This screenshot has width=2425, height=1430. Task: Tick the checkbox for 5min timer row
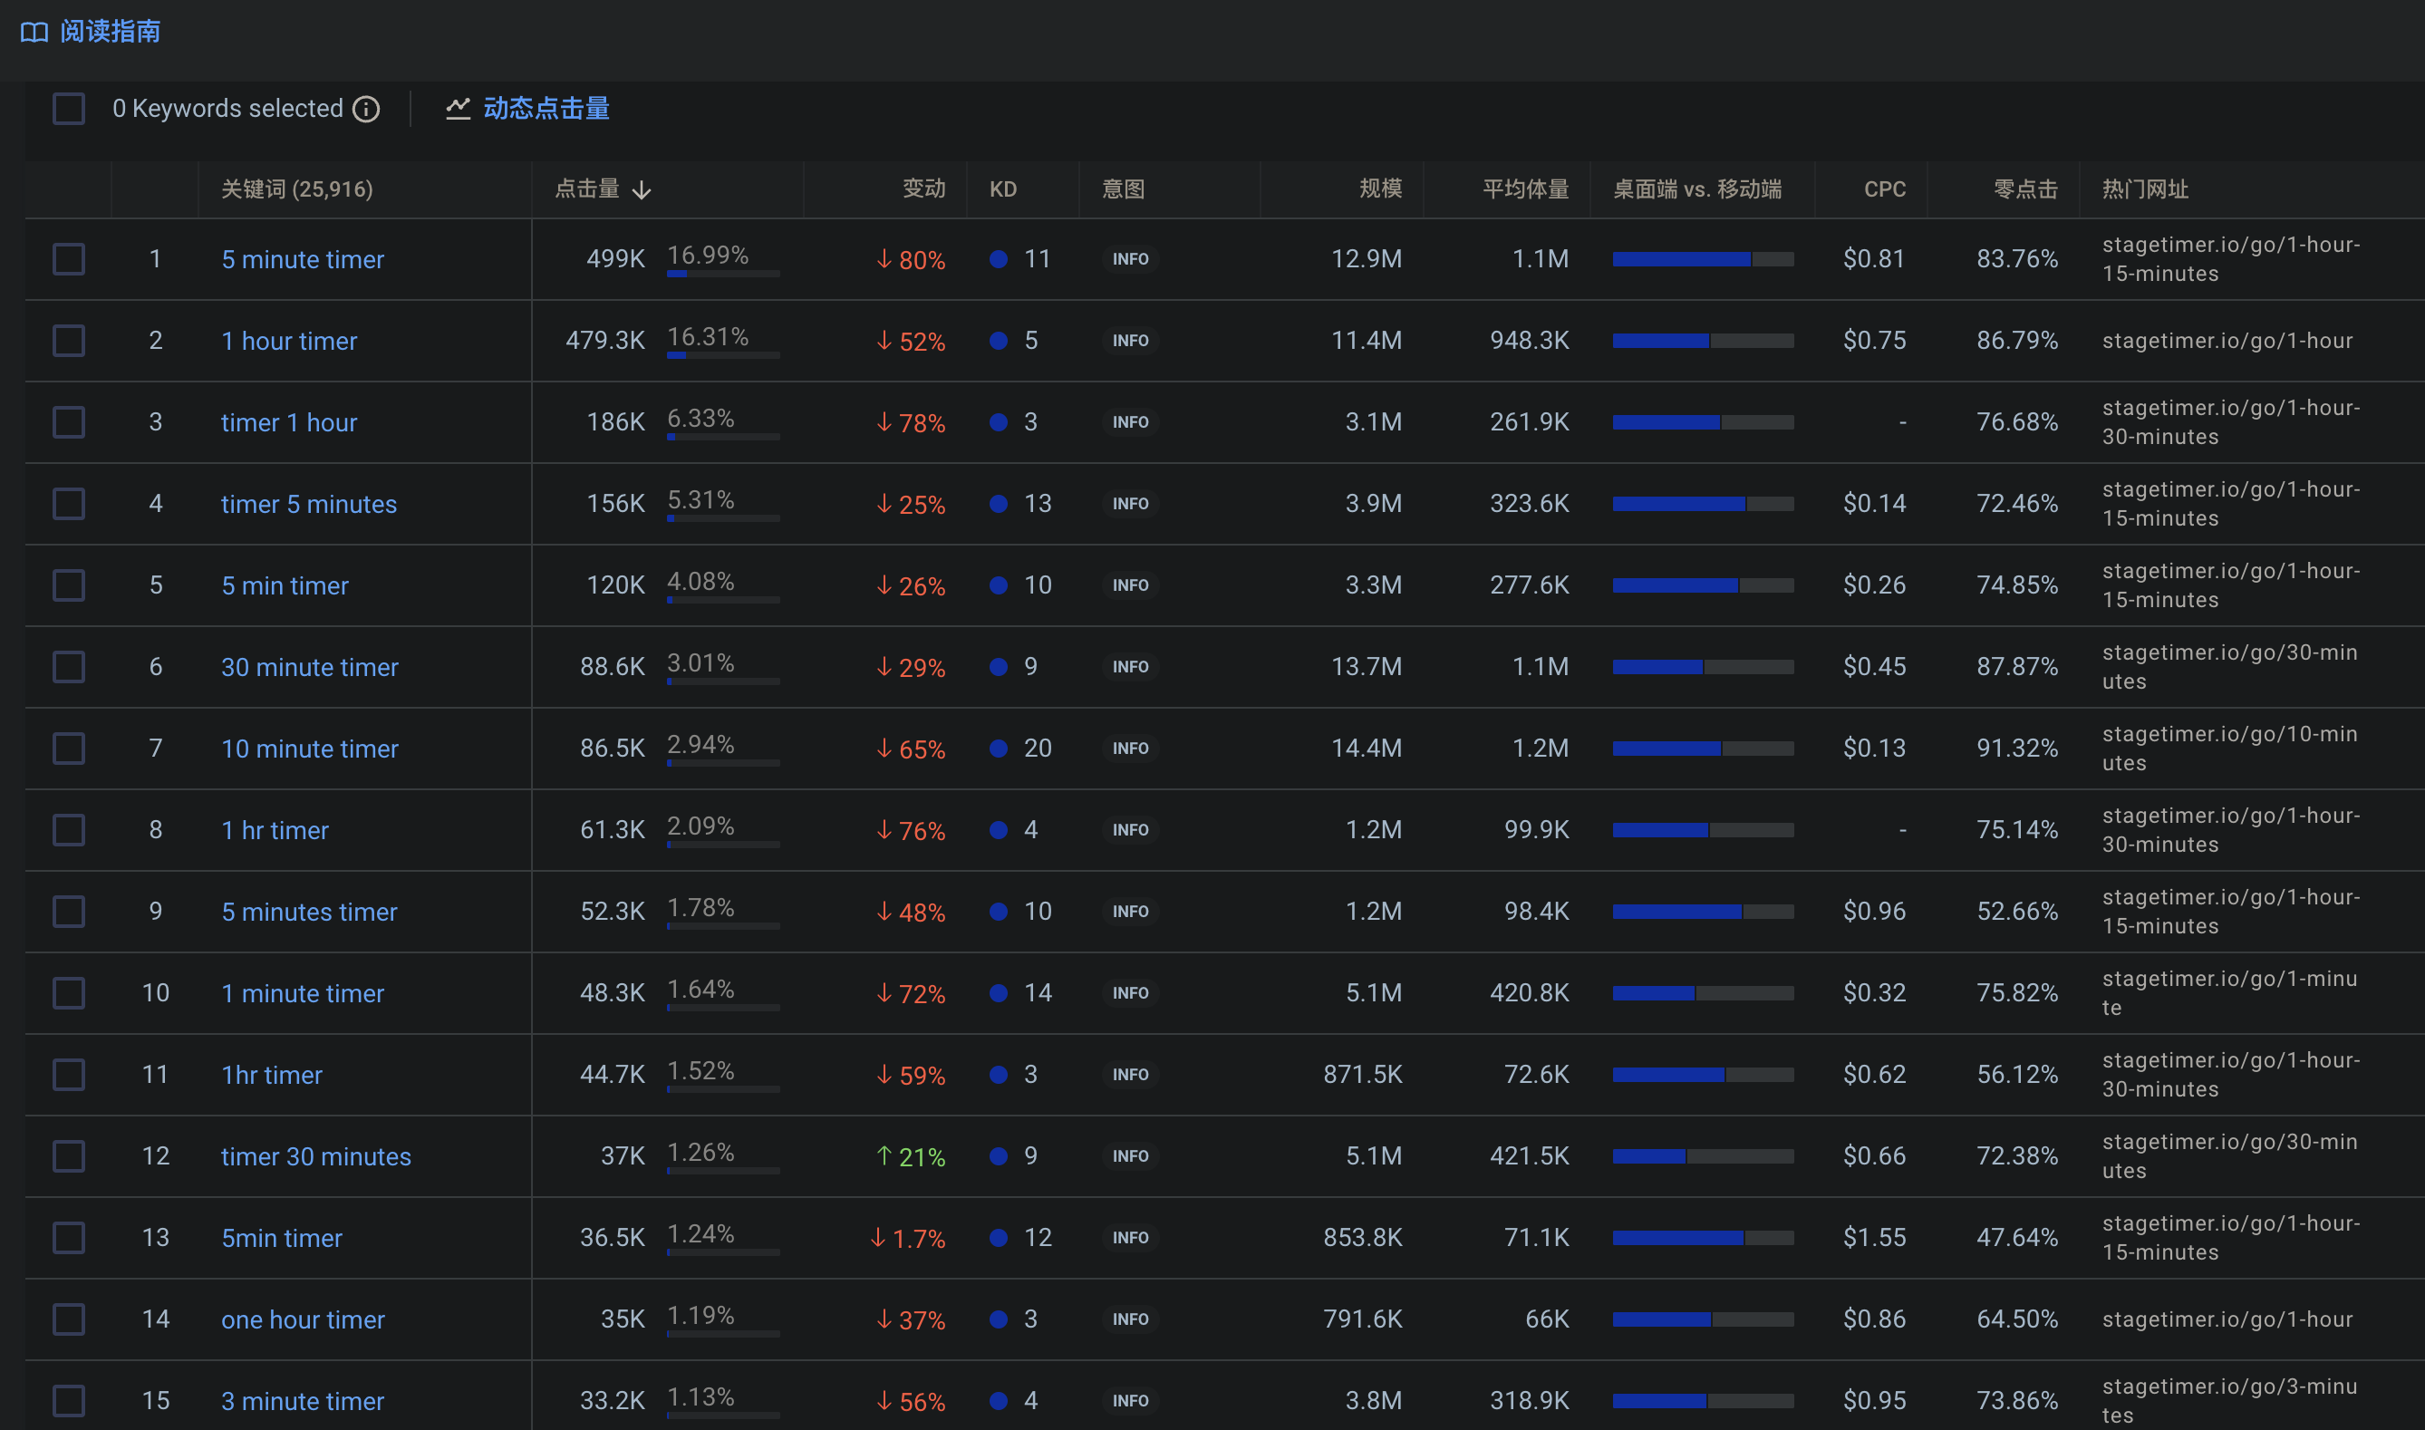click(68, 1238)
